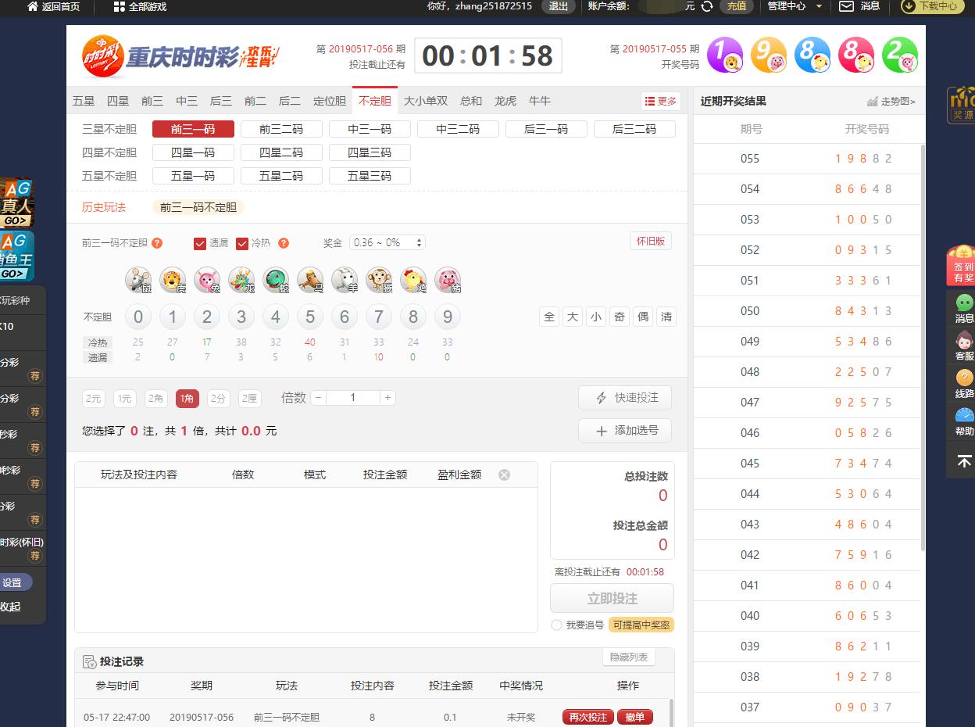Open the 奖金 0.36 ~ 0% dropdown
Screen dimensions: 975x727
click(x=387, y=243)
